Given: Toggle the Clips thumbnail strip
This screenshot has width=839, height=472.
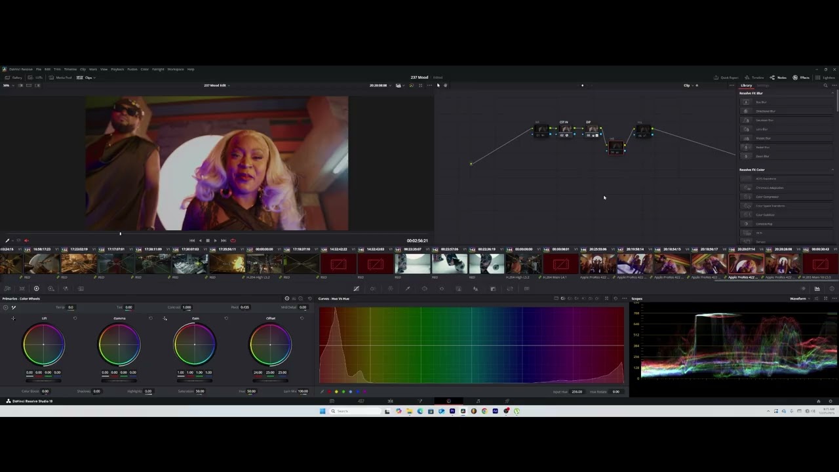Looking at the screenshot, I should coord(85,77).
